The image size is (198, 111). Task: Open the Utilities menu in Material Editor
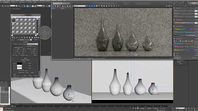coord(32,17)
